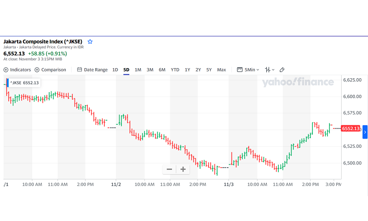This screenshot has height=221, width=368.
Task: Click the 6,525.00 axis label
Action: (x=352, y=146)
